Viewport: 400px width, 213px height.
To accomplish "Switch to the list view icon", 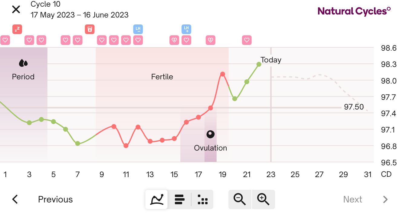I will coord(179,199).
